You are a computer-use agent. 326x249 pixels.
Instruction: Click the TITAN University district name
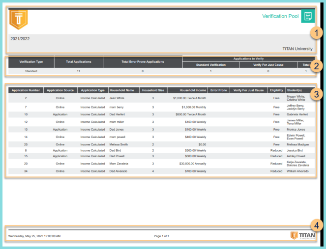[x=297, y=49]
